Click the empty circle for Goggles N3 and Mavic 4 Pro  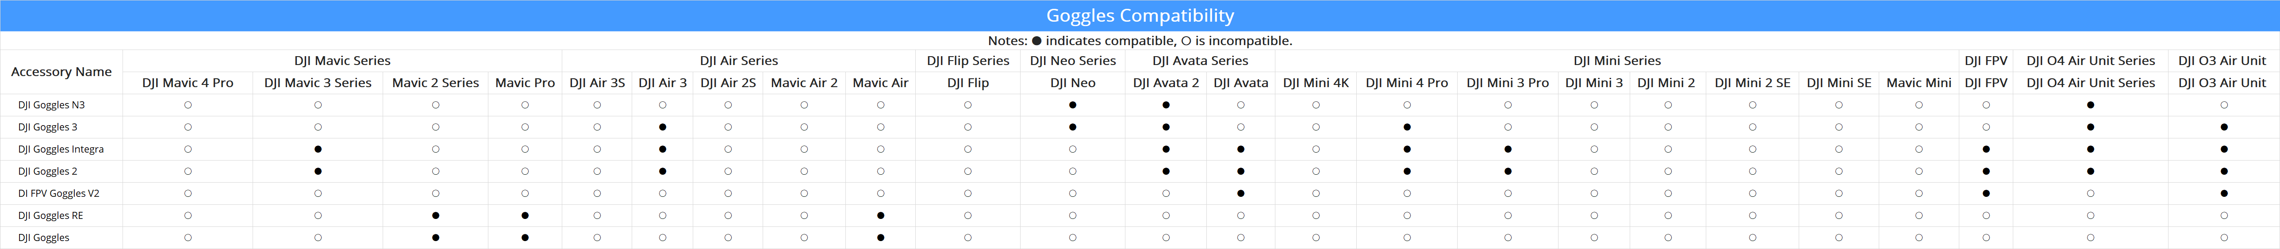188,104
